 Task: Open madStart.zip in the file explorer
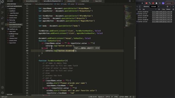click(x=13, y=29)
